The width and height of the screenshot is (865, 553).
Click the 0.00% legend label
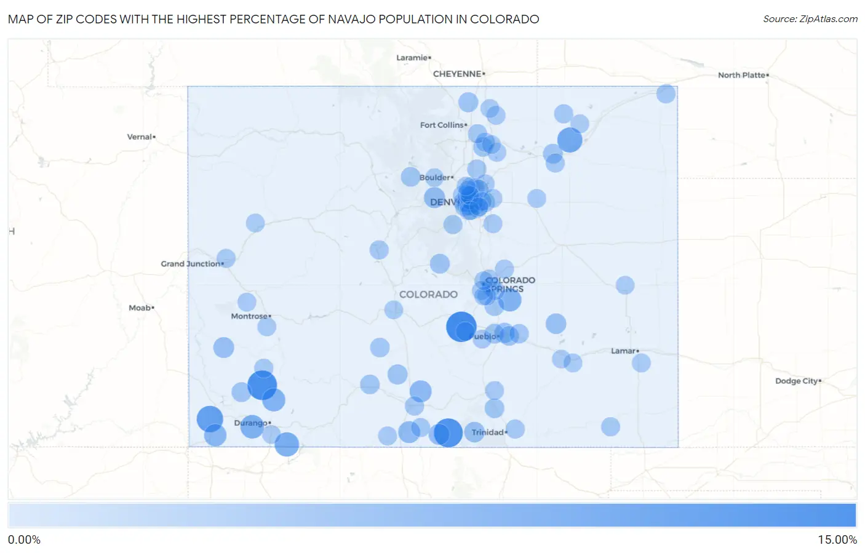point(24,539)
